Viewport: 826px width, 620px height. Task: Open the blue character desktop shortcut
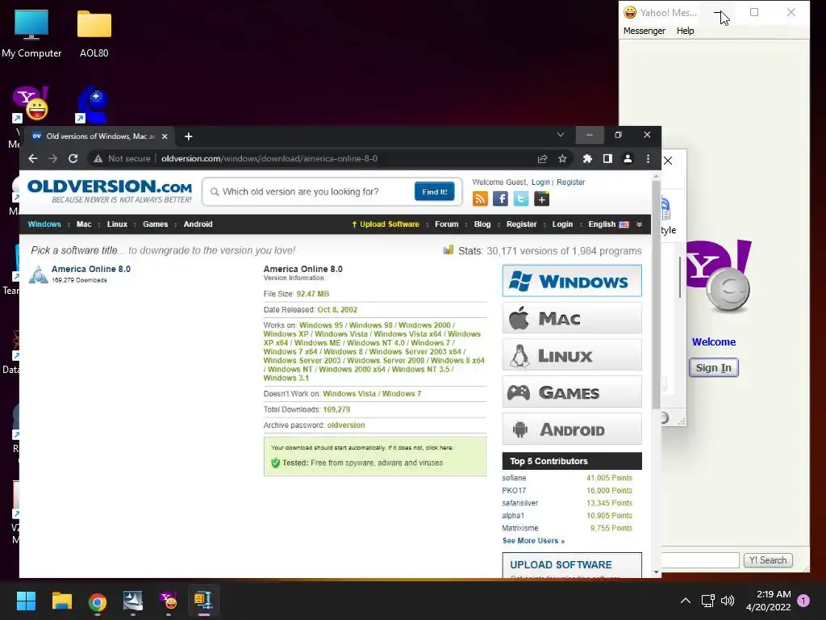click(93, 104)
